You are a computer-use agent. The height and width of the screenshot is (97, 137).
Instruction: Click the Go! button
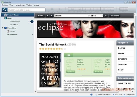pos(105,16)
